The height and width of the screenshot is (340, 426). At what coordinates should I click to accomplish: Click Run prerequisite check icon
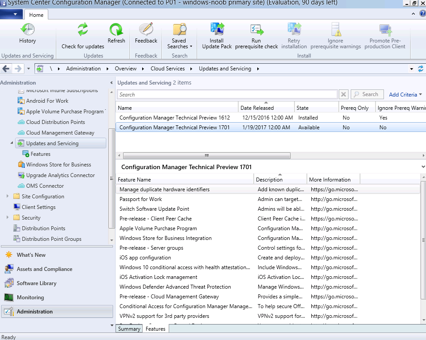coord(256,29)
